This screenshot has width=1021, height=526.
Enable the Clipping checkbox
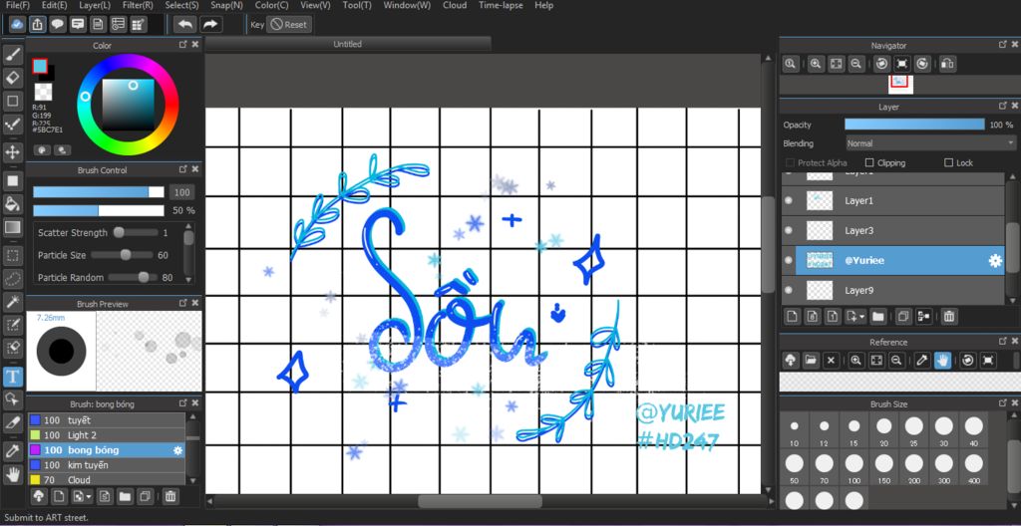click(x=869, y=162)
